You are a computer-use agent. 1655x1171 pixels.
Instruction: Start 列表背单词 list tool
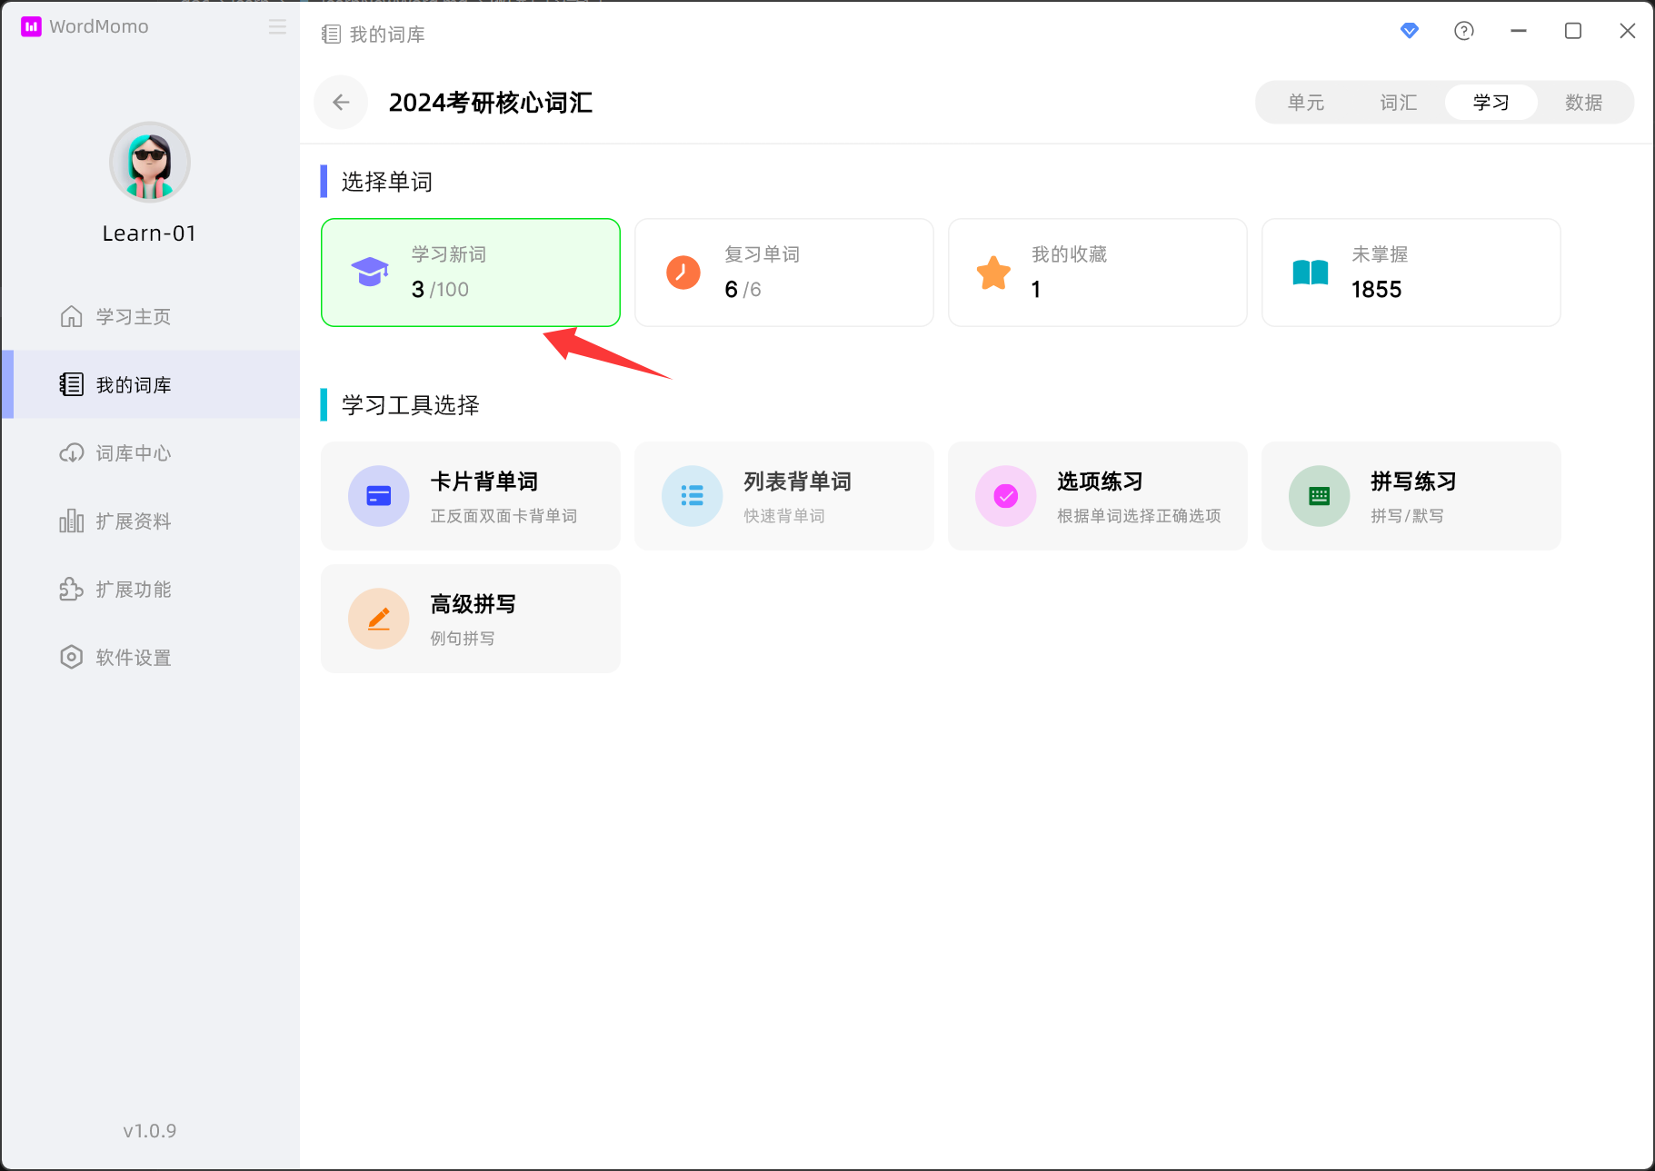coord(783,496)
